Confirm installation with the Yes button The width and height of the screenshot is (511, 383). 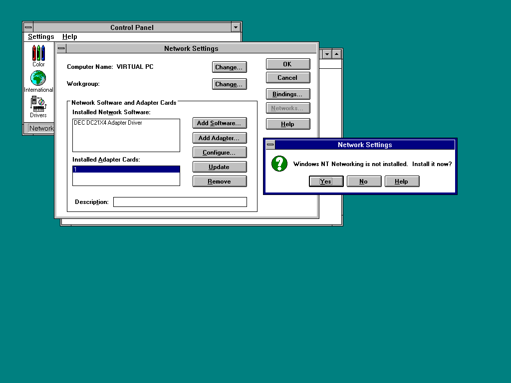point(326,182)
